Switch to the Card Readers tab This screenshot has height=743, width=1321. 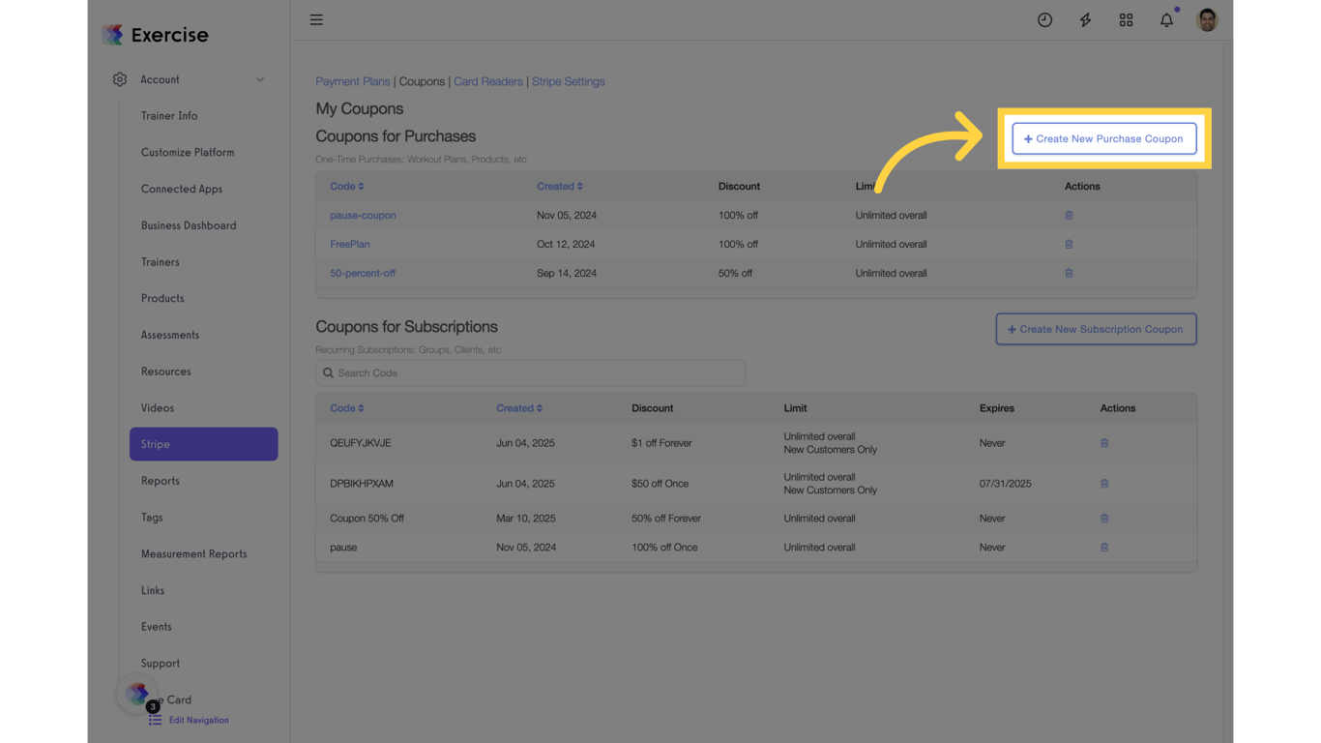tap(487, 81)
